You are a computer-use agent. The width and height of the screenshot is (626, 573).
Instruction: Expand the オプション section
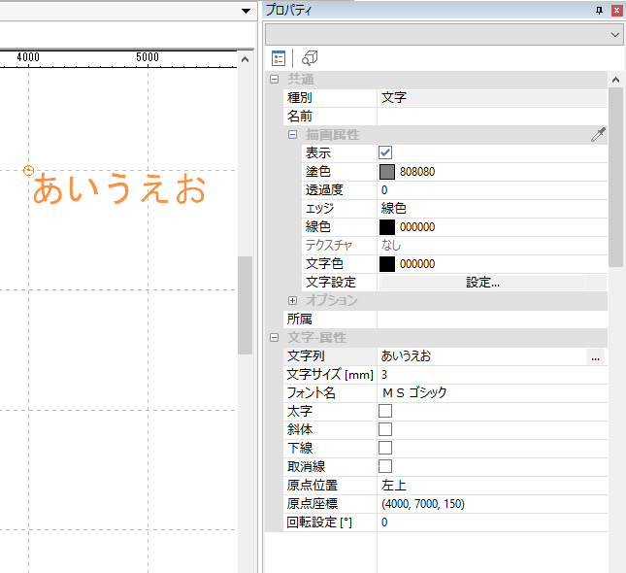tap(292, 301)
